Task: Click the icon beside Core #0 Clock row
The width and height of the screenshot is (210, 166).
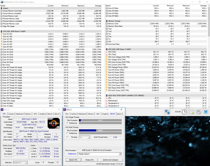Action: pyautogui.click(x=1, y=49)
